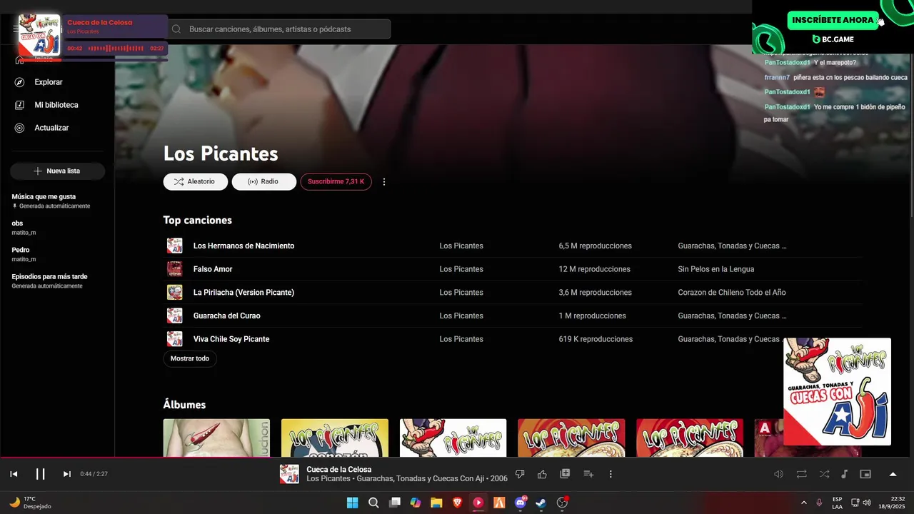Click the ESP LAA language indicator
Screen dimensions: 914x514
point(837,503)
